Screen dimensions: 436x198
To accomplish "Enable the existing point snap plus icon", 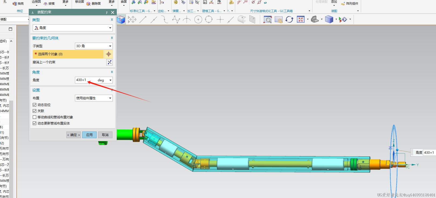I will [220, 19].
